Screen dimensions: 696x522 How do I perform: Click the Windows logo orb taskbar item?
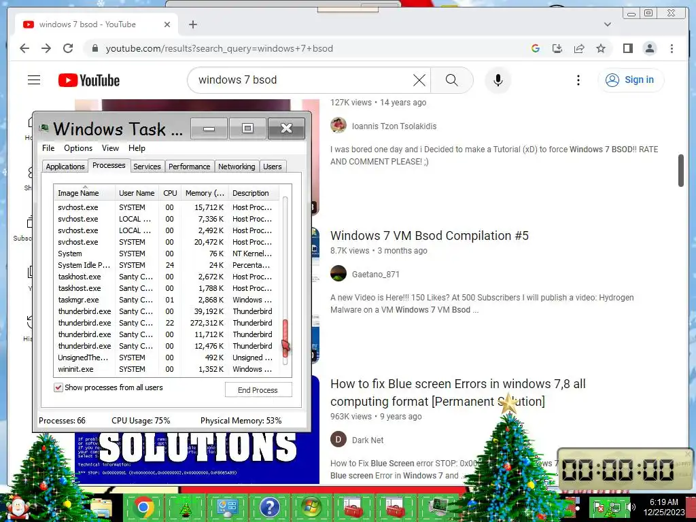pyautogui.click(x=311, y=507)
